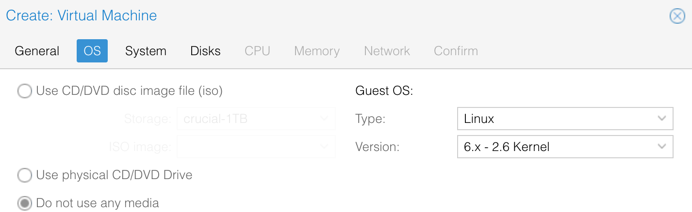Click the Guest OS section label

tap(384, 91)
